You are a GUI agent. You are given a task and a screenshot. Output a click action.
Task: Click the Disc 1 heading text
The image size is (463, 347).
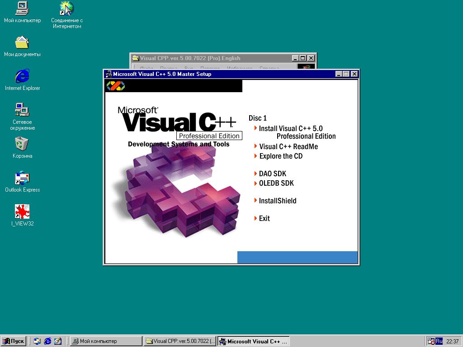tap(257, 118)
